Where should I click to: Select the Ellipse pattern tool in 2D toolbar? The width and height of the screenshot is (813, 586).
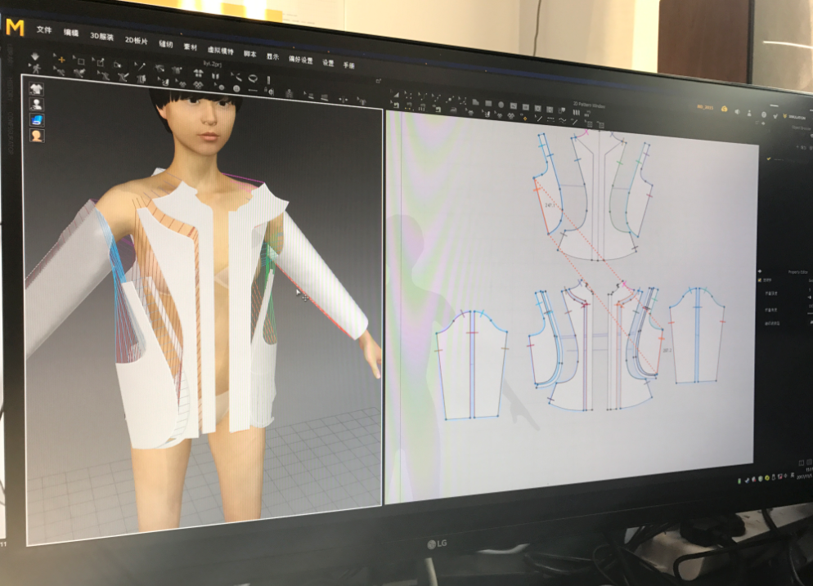click(x=501, y=104)
